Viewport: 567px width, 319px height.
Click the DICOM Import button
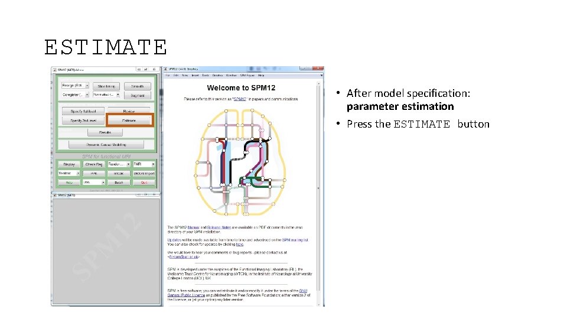144,174
